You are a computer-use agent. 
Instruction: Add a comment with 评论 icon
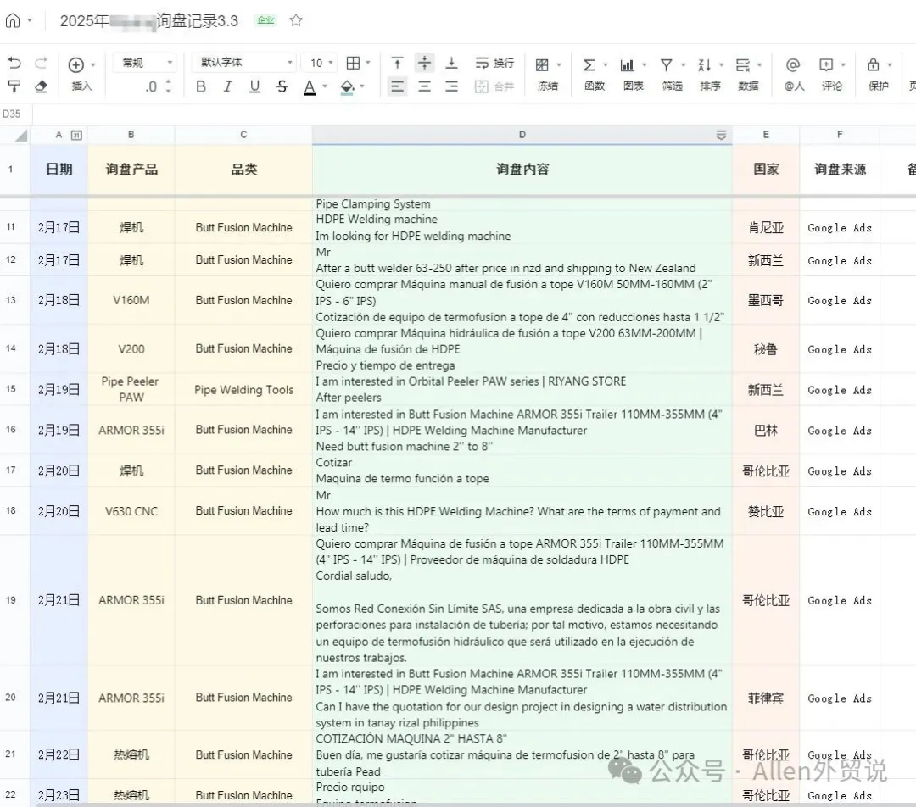click(826, 64)
